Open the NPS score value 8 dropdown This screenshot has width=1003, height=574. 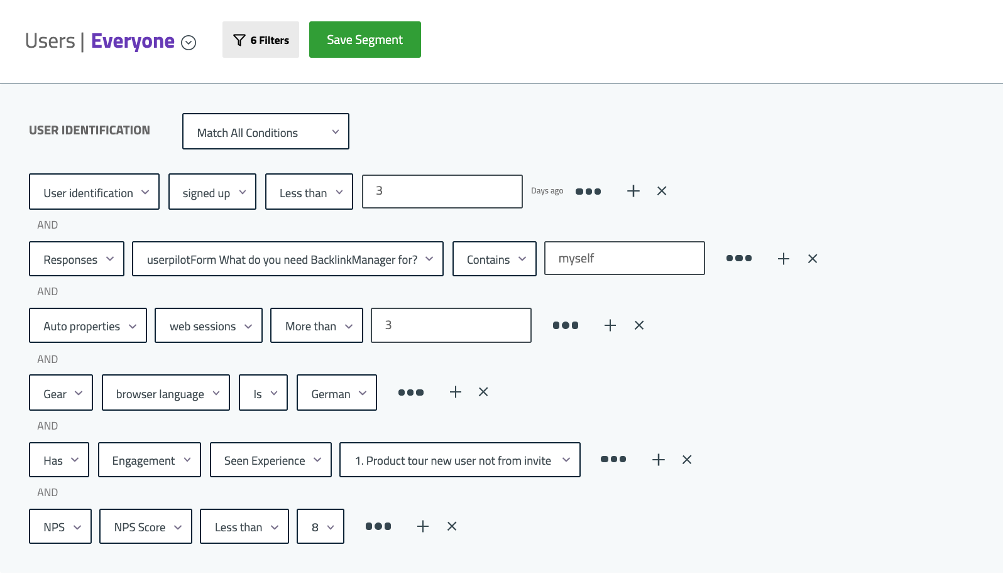[321, 526]
